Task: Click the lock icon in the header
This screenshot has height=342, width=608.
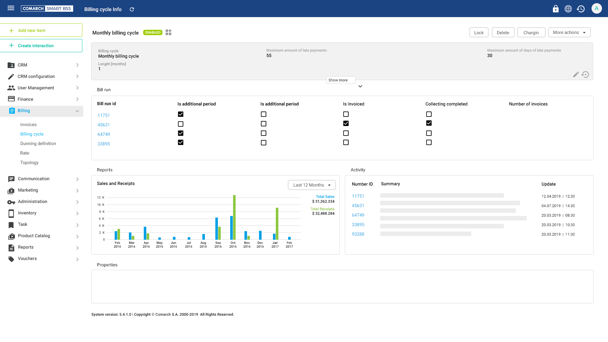Action: tap(556, 9)
